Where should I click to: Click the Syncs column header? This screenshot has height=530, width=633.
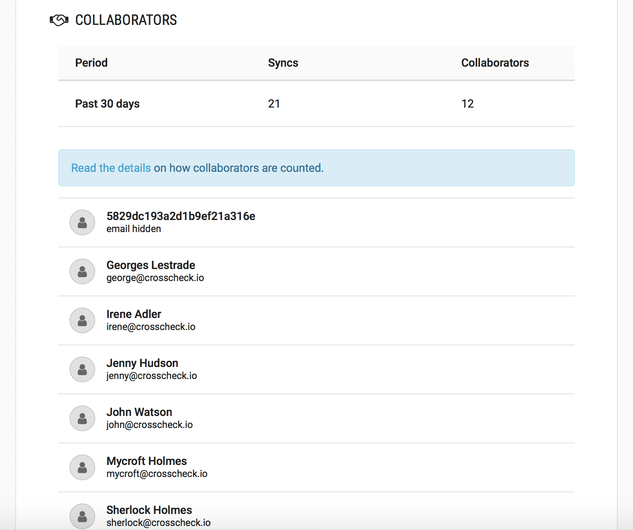(283, 63)
